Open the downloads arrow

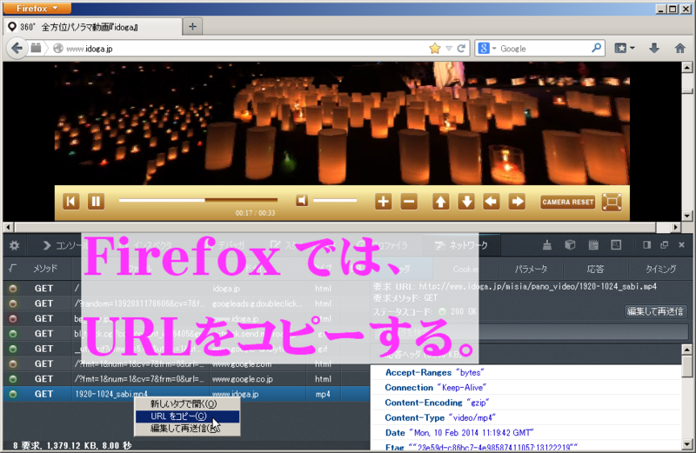point(654,48)
